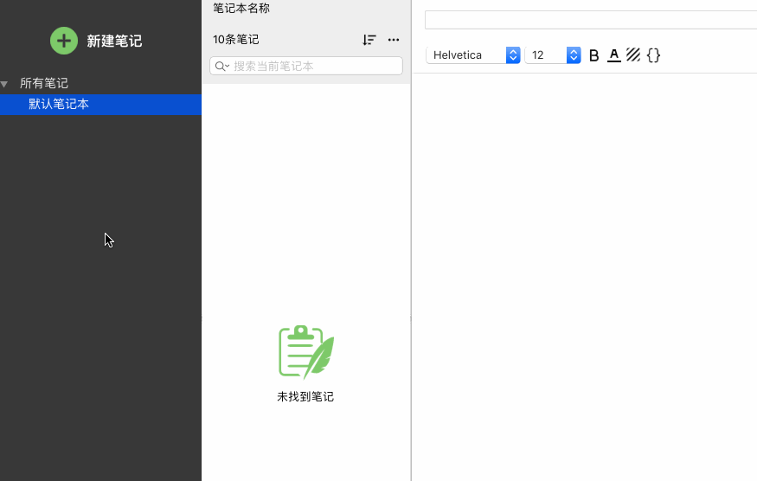Click the green plus new note icon

64,41
